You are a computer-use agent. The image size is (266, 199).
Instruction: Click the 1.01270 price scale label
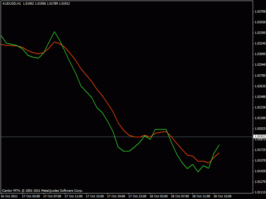coord(260,182)
